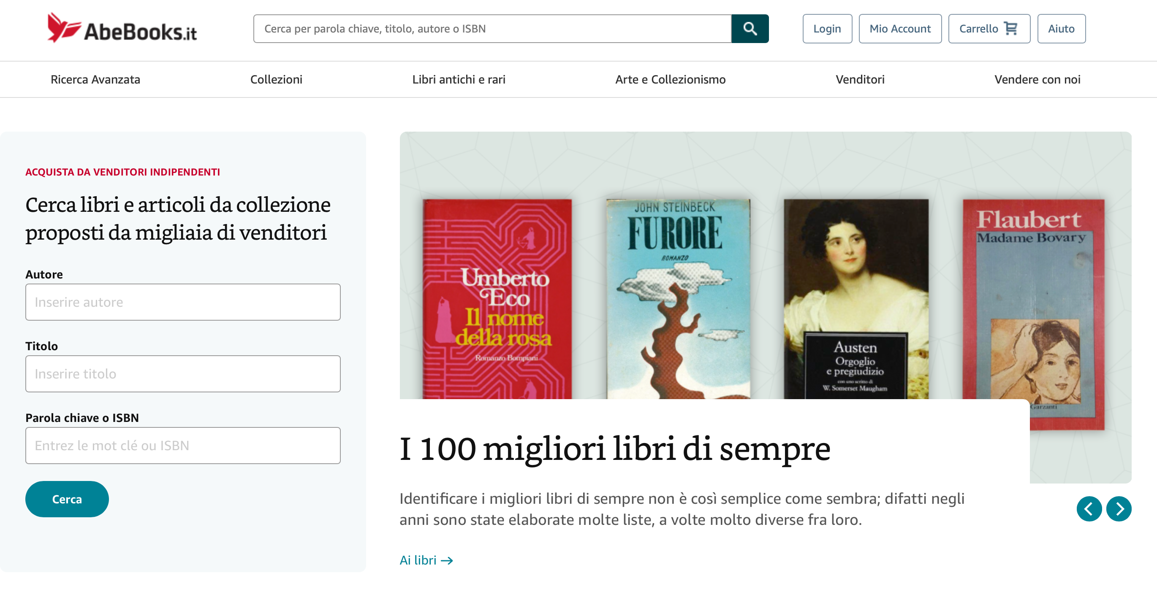The image size is (1157, 589).
Task: Click the Cerca libri e articoli heading
Action: pos(178,219)
